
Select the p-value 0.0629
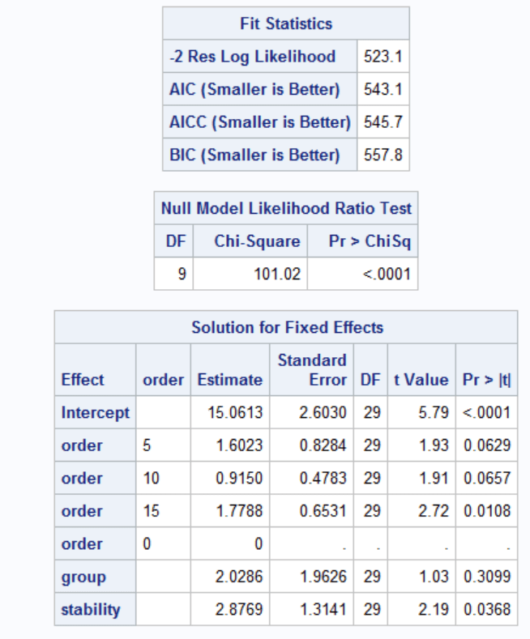point(487,445)
